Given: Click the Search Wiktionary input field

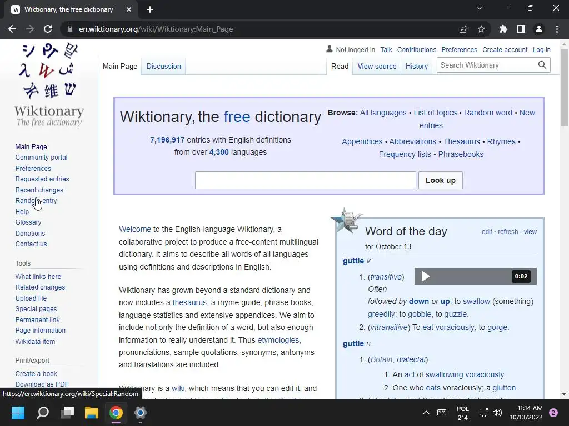Looking at the screenshot, I should [486, 65].
